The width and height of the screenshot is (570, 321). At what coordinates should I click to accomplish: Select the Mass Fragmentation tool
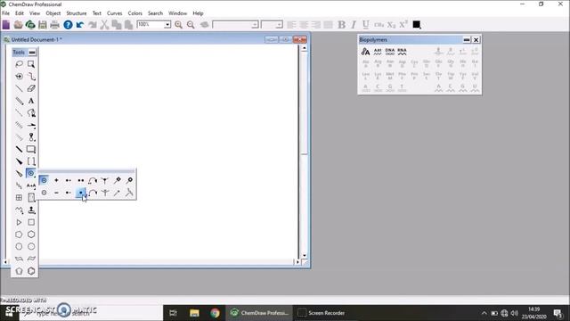coord(31,76)
